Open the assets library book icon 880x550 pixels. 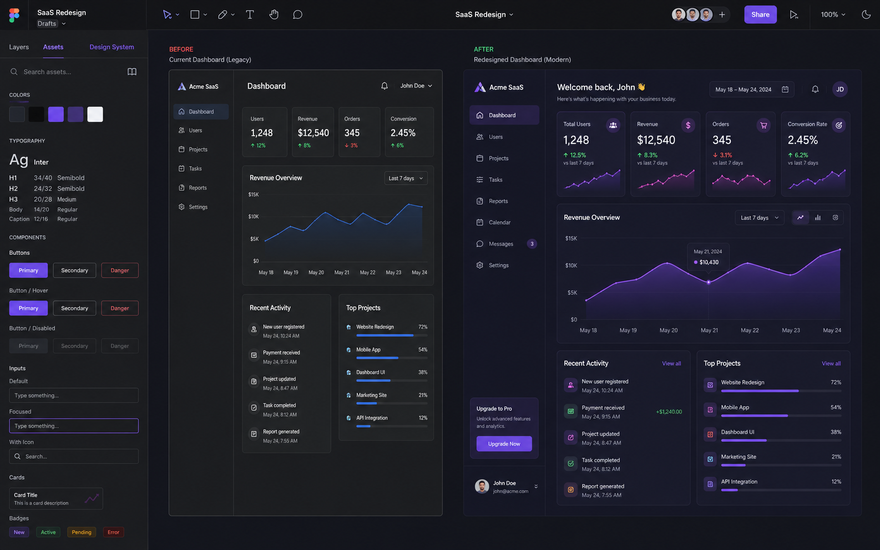point(132,72)
